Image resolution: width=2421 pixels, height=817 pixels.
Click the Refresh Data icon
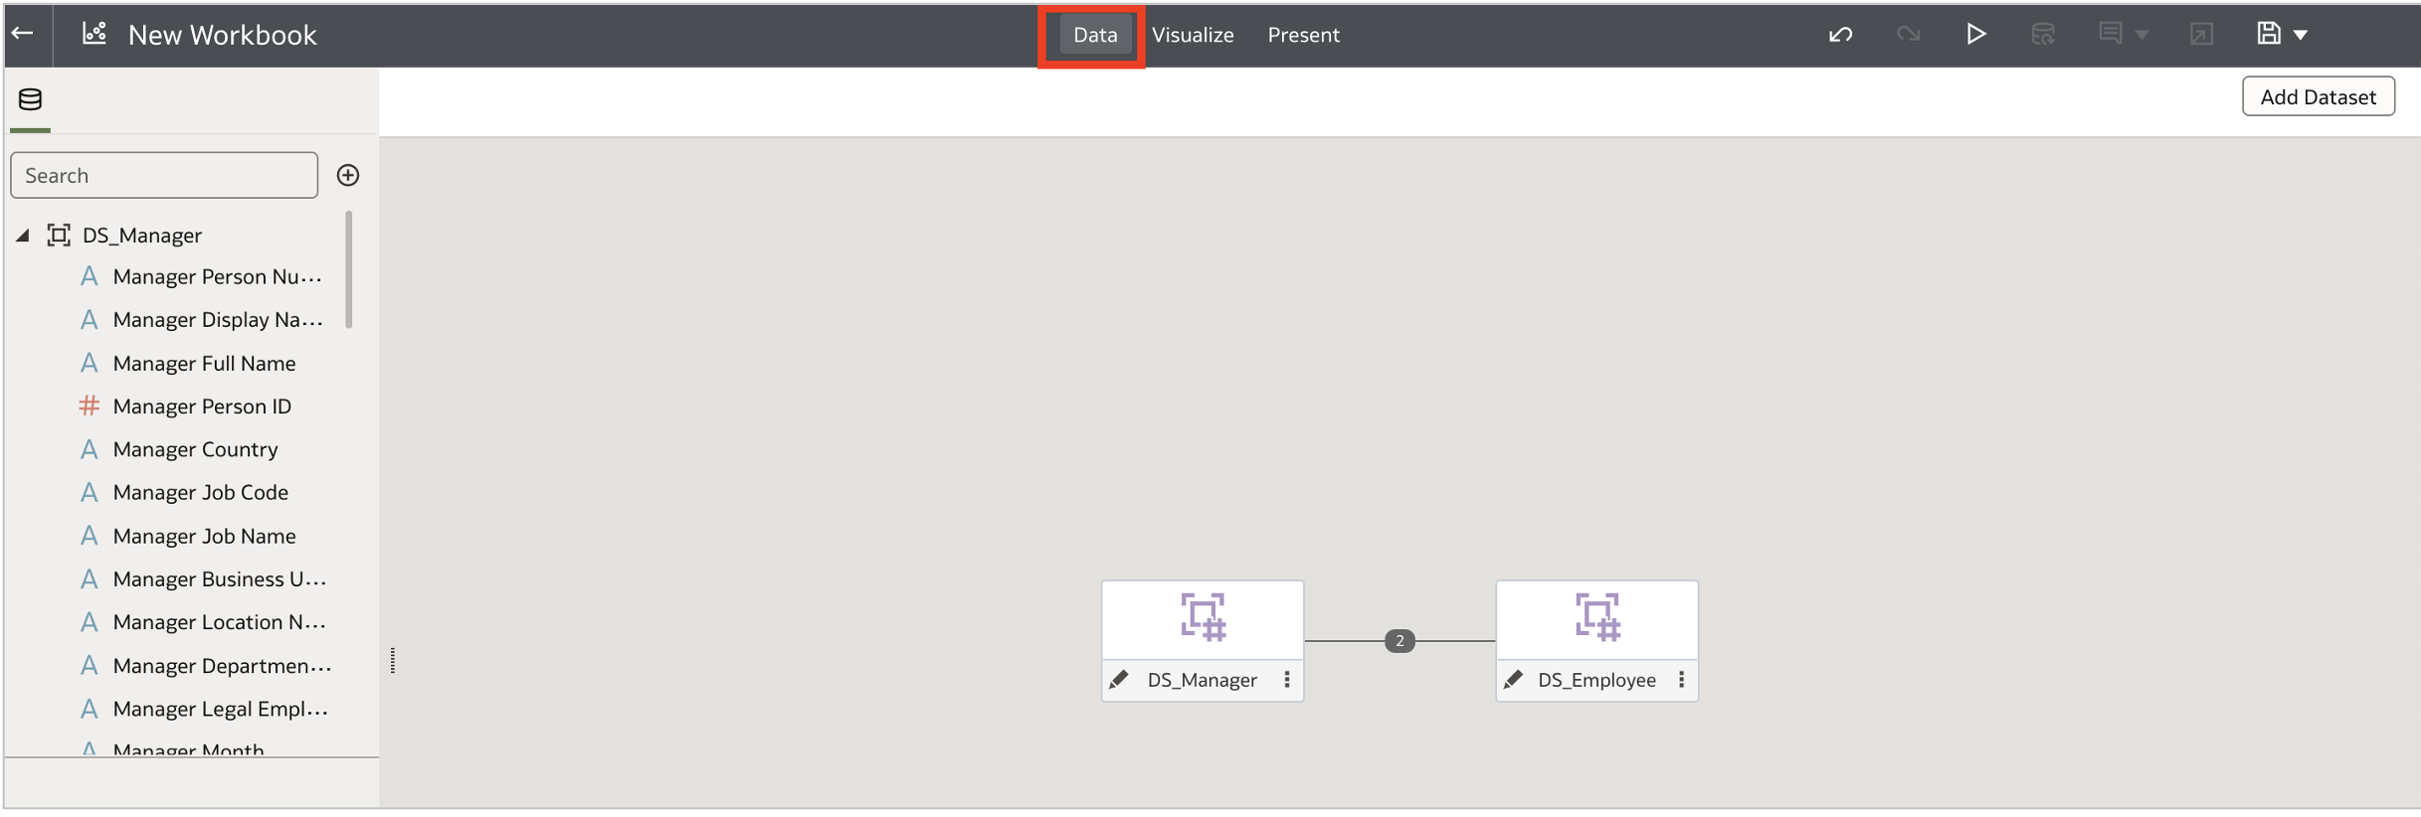pos(2043,33)
